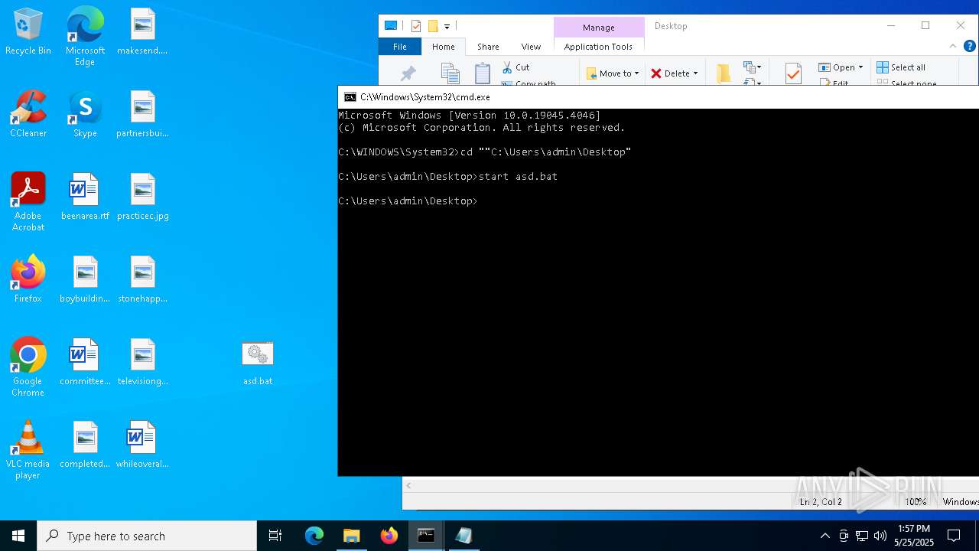Select the partnersbui image file icon
This screenshot has height=551, width=979.
[143, 114]
